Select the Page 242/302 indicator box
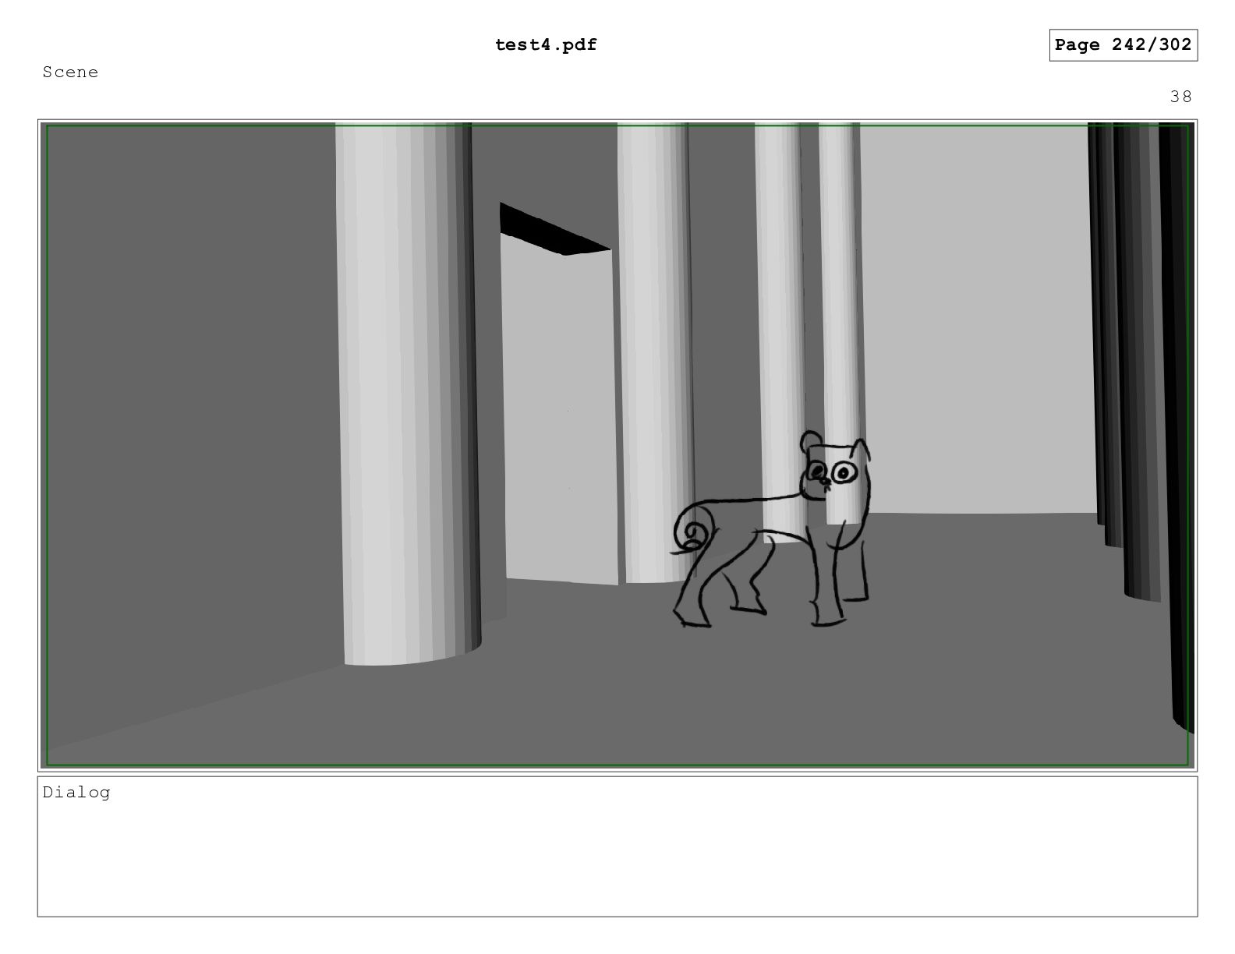Image resolution: width=1235 pixels, height=954 pixels. [1123, 45]
